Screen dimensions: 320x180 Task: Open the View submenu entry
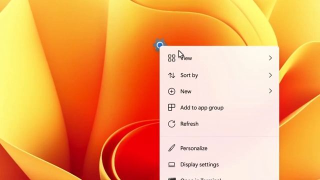click(219, 58)
